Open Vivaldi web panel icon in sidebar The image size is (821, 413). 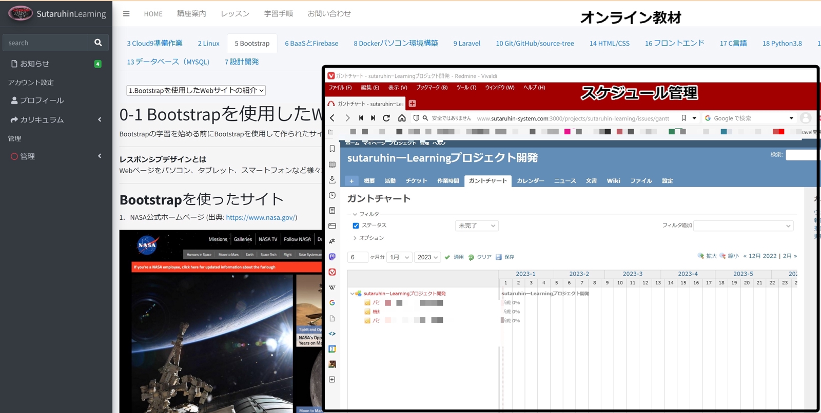pos(332,272)
